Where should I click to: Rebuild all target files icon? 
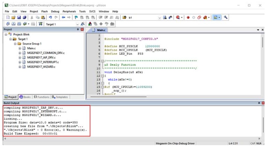[x=19, y=24]
